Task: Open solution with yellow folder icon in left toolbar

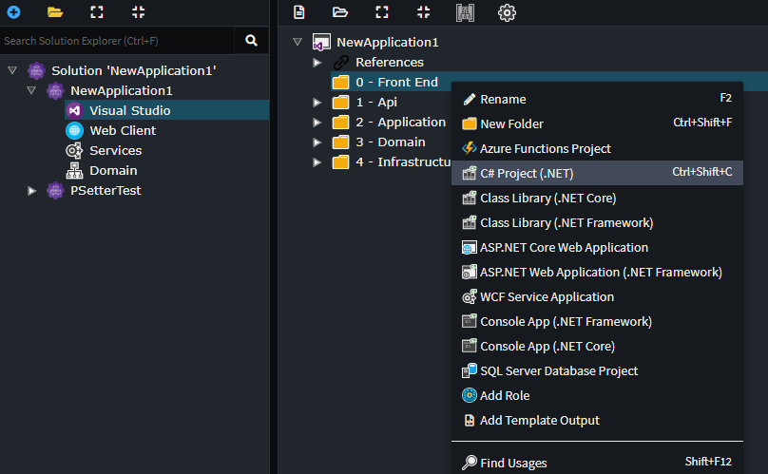Action: point(55,12)
